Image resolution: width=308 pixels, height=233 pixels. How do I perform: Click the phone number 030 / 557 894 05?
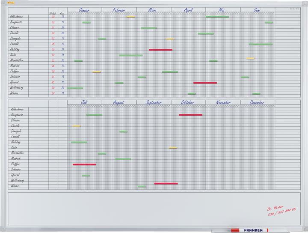[282, 212]
